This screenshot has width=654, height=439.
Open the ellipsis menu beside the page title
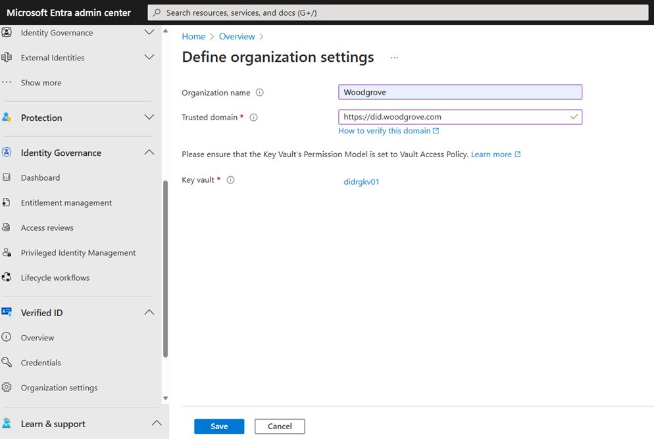(x=394, y=57)
